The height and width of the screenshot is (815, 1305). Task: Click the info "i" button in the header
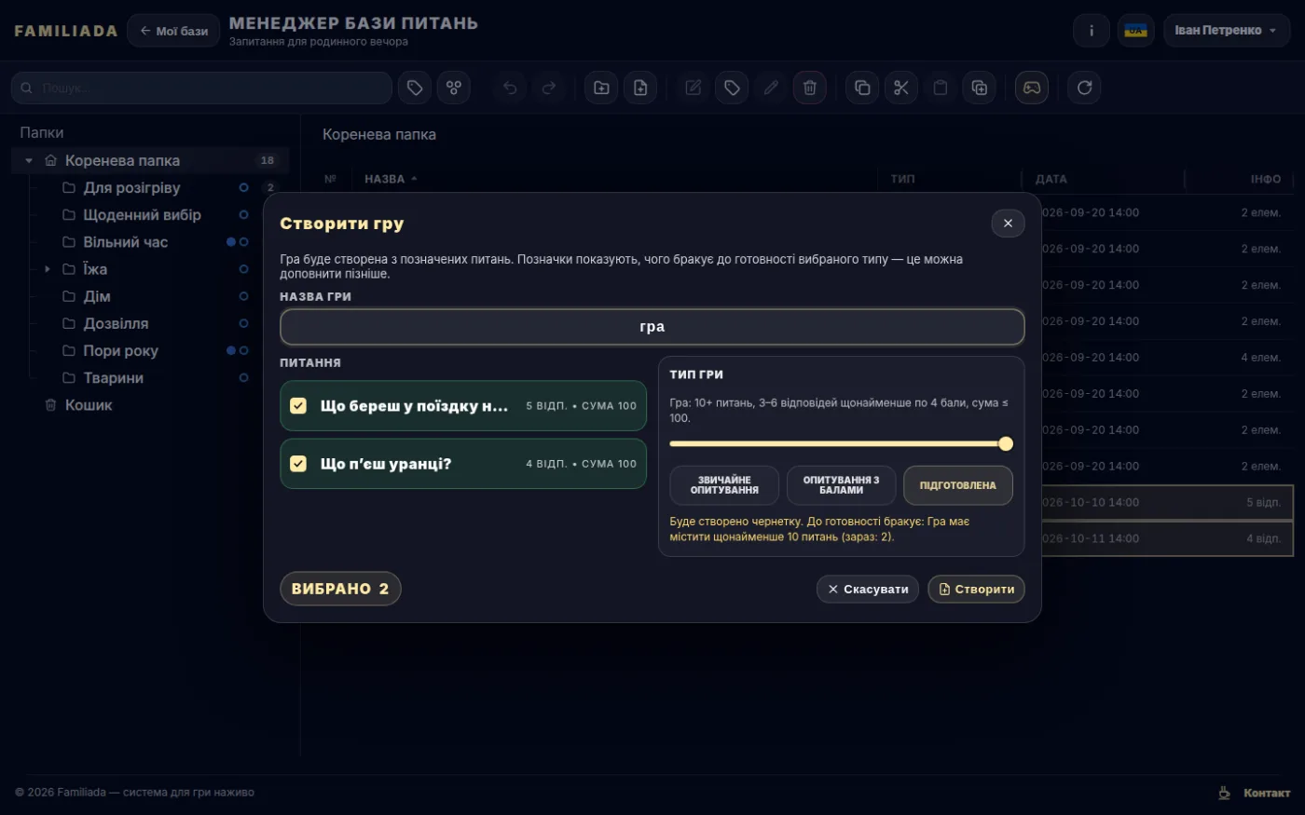pyautogui.click(x=1092, y=31)
